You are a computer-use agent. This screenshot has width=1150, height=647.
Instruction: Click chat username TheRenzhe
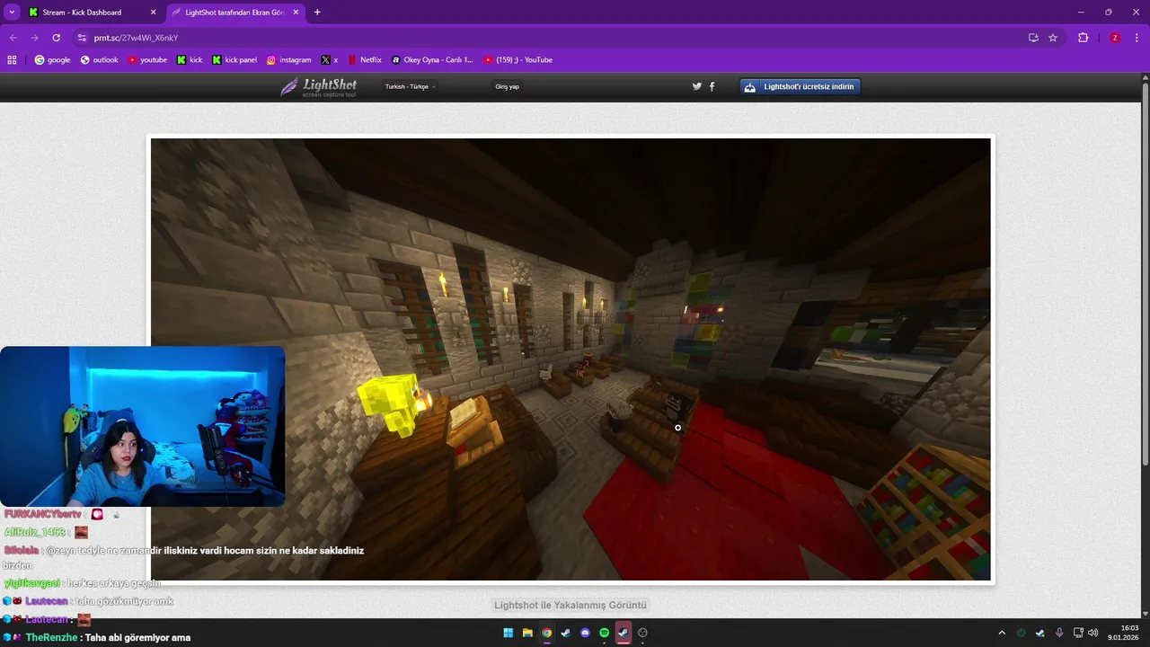pyautogui.click(x=51, y=637)
